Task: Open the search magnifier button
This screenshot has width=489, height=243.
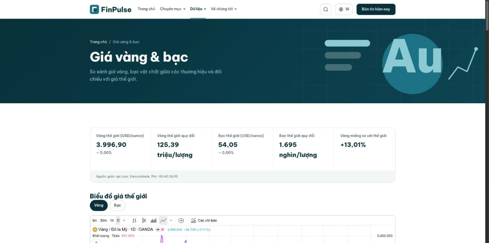Action: tap(326, 9)
